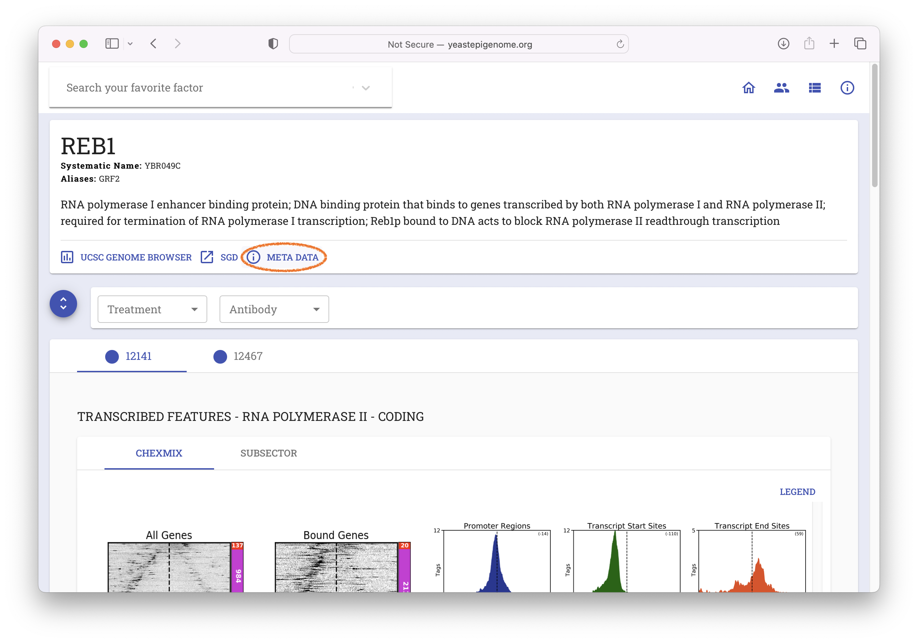
Task: Show Safari sidebar panel
Action: point(112,44)
